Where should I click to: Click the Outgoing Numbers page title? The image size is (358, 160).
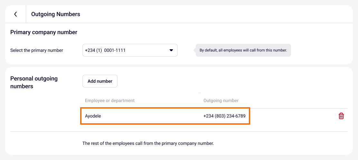tap(56, 14)
